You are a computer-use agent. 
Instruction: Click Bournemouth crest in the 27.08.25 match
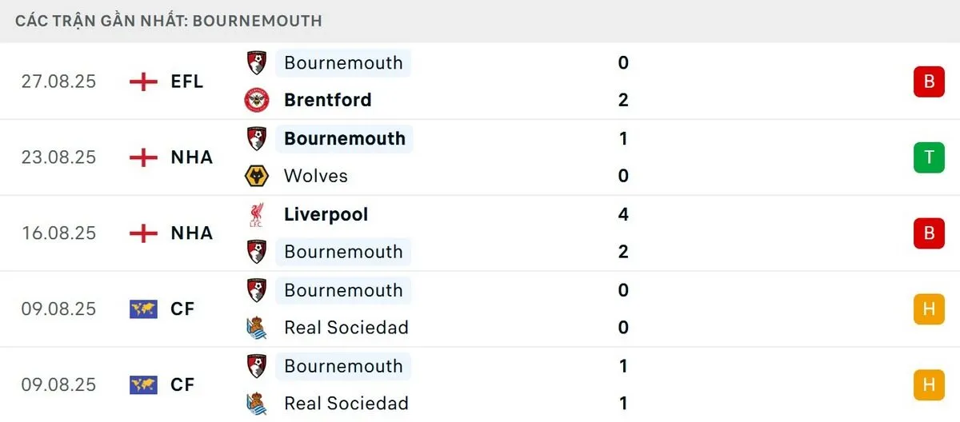coord(257,62)
